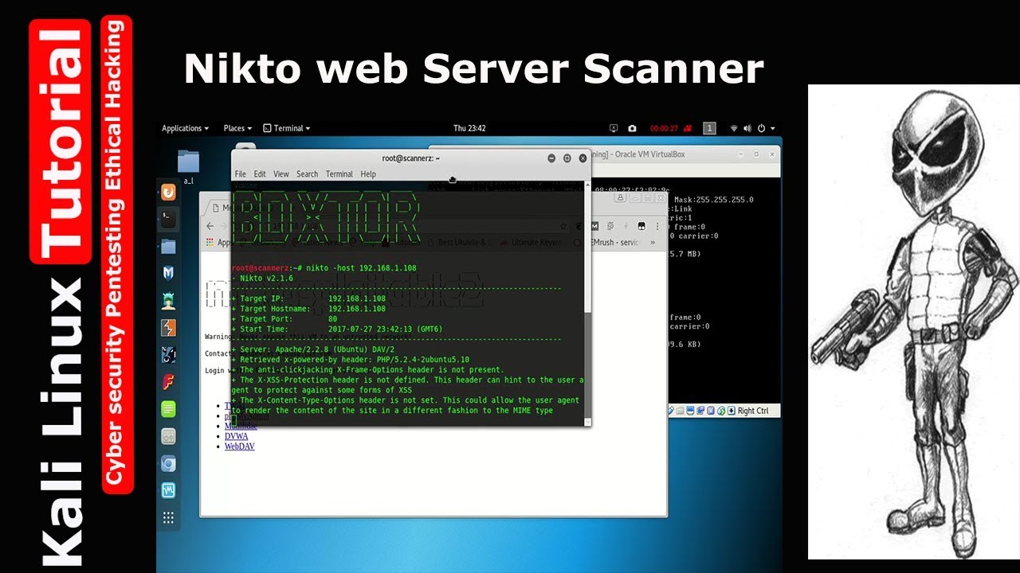Click the Right Ctrl host key indicator
This screenshot has height=573, width=1020.
(753, 411)
